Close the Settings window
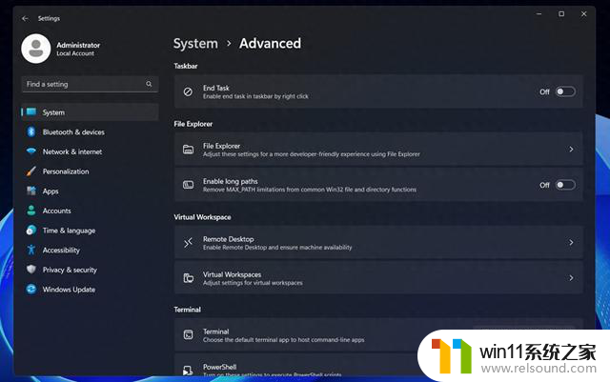This screenshot has height=382, width=610. [x=584, y=14]
